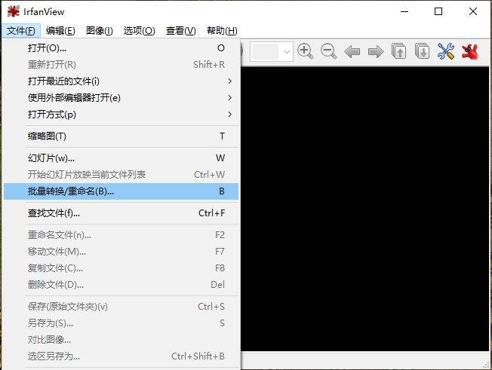Image resolution: width=492 pixels, height=370 pixels.
Task: Choose 缩略图(T) menu entry
Action: (x=121, y=136)
